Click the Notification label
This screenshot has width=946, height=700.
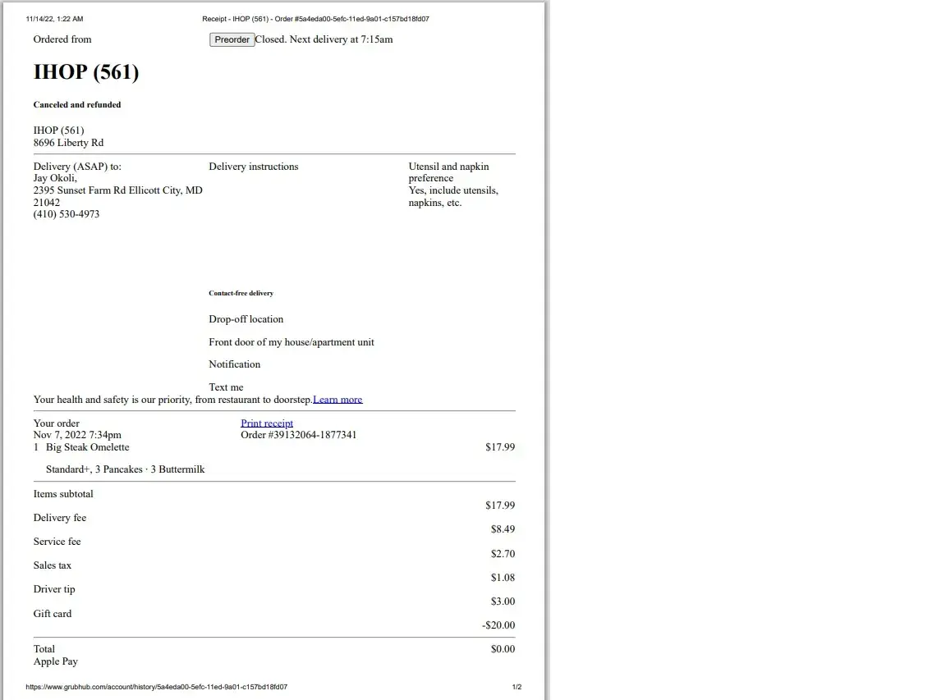click(x=235, y=364)
